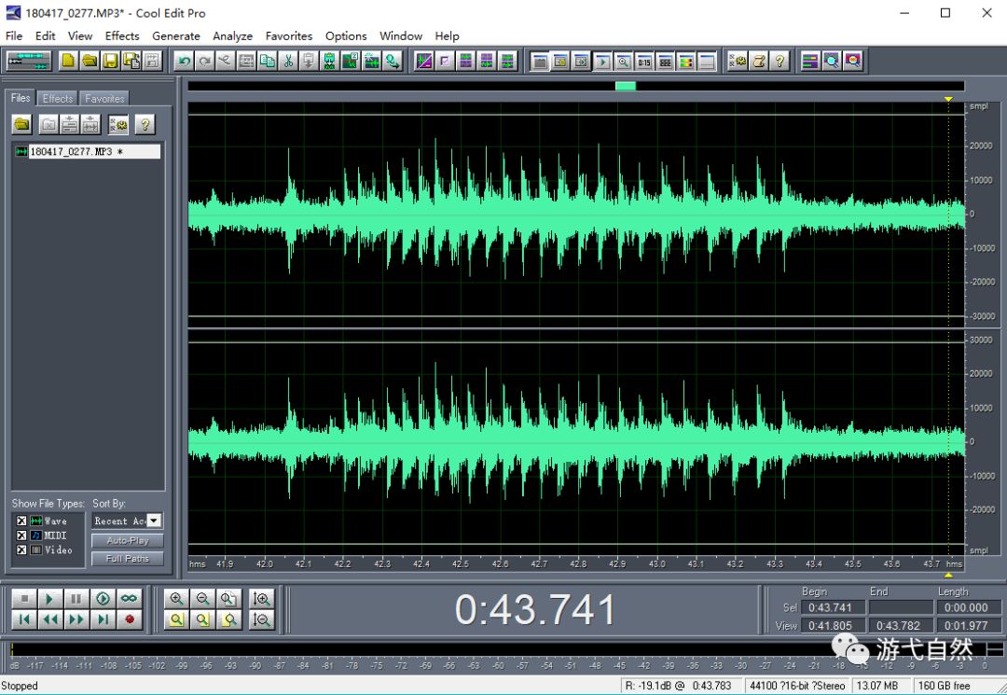Toggle the Full Paths button

click(x=127, y=559)
